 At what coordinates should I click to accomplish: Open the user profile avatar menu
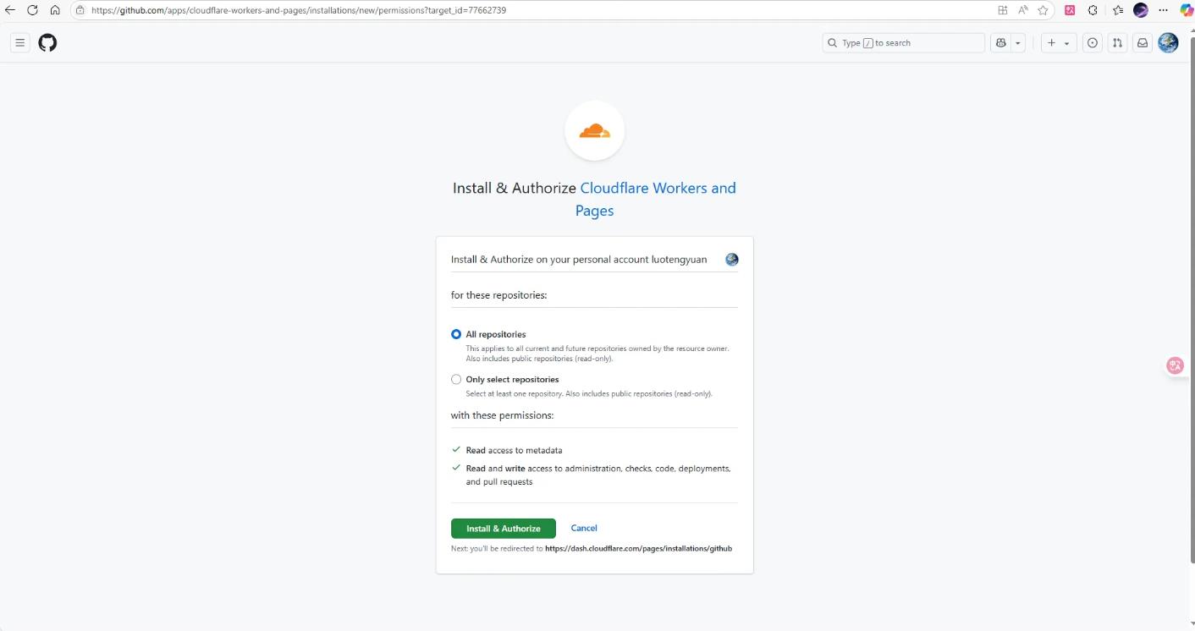(1168, 42)
